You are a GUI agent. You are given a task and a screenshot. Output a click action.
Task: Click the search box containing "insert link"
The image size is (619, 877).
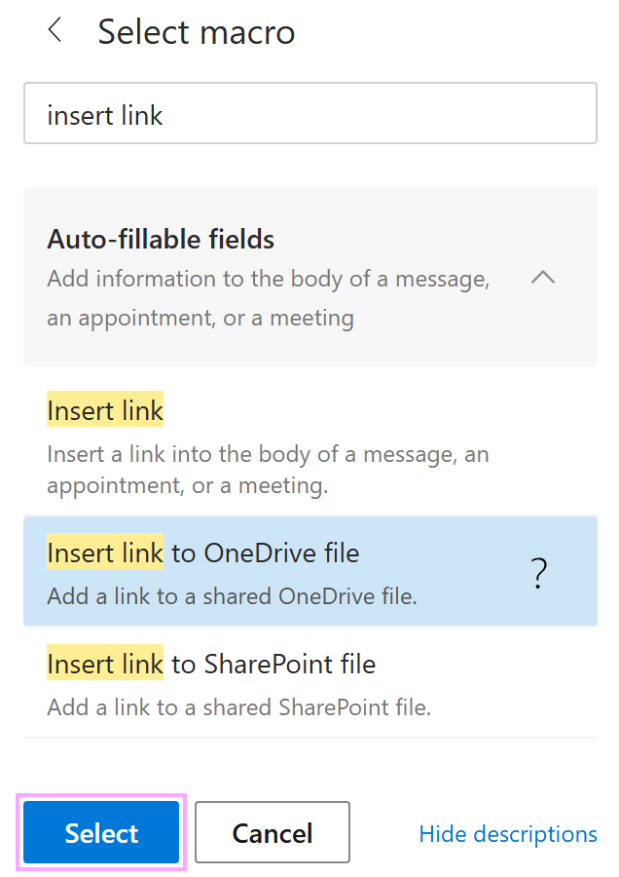tap(309, 113)
